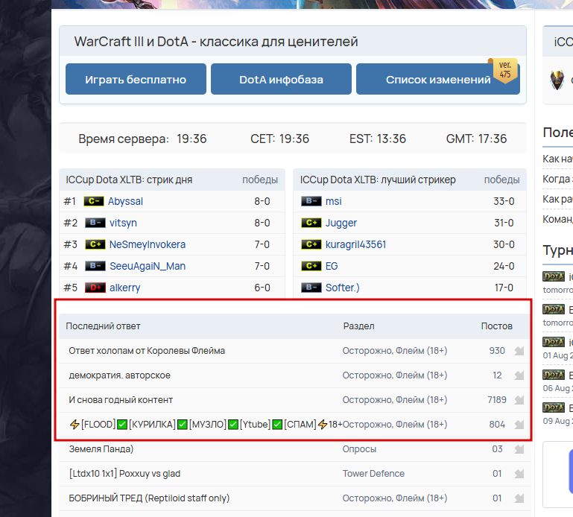Click the B- rank badge beside msi
This screenshot has height=517, width=573.
[311, 201]
